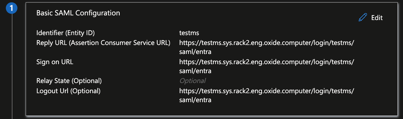Click the Edit pencil icon
The width and height of the screenshot is (403, 119).
point(362,18)
